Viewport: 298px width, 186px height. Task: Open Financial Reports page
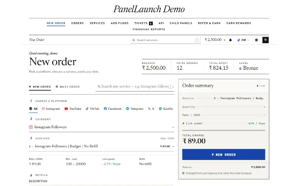tap(149, 29)
